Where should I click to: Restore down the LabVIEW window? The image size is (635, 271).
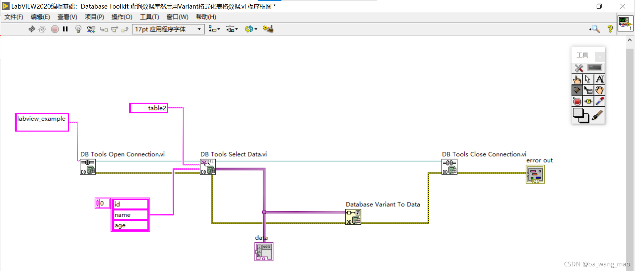click(x=599, y=6)
